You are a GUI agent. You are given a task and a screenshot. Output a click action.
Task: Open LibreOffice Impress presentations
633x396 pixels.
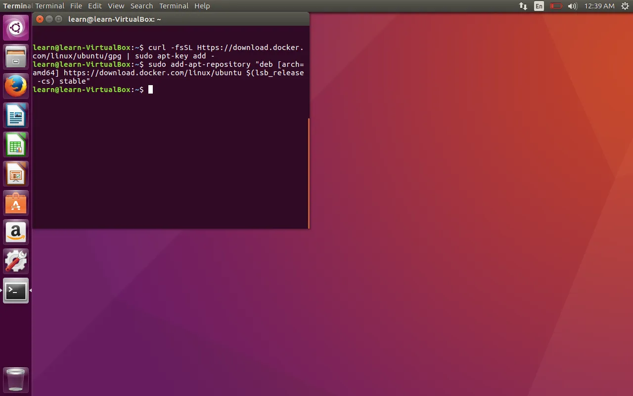tap(16, 174)
